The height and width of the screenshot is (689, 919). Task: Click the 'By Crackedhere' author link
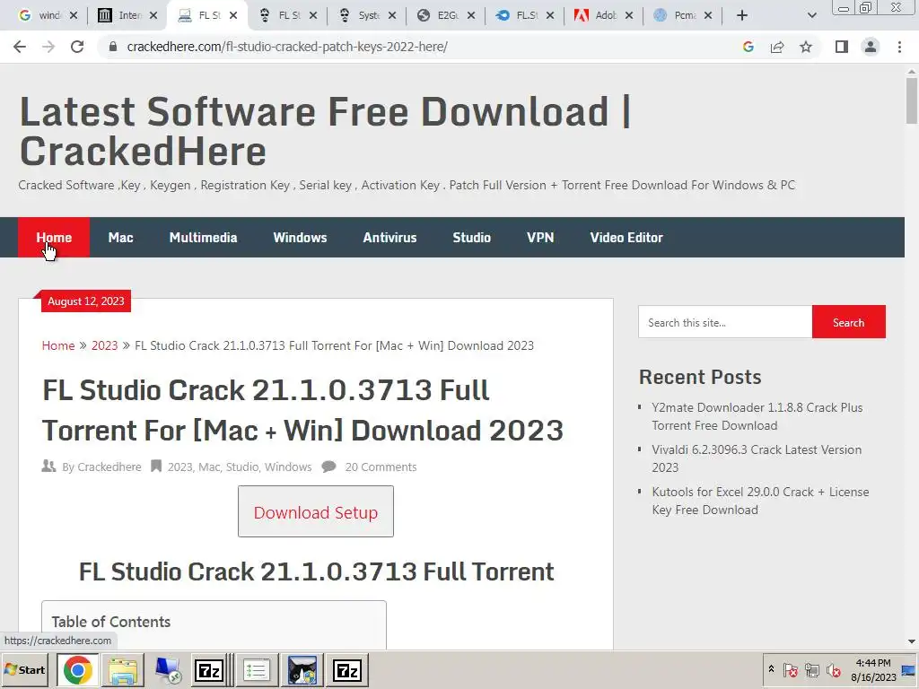(x=109, y=467)
